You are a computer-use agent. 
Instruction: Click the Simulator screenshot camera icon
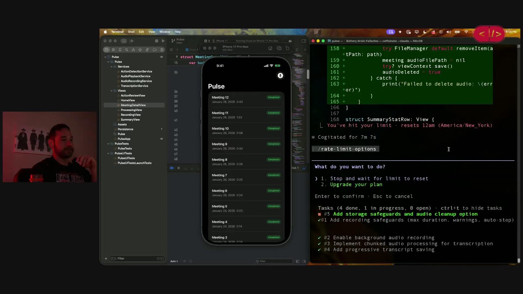click(279, 48)
